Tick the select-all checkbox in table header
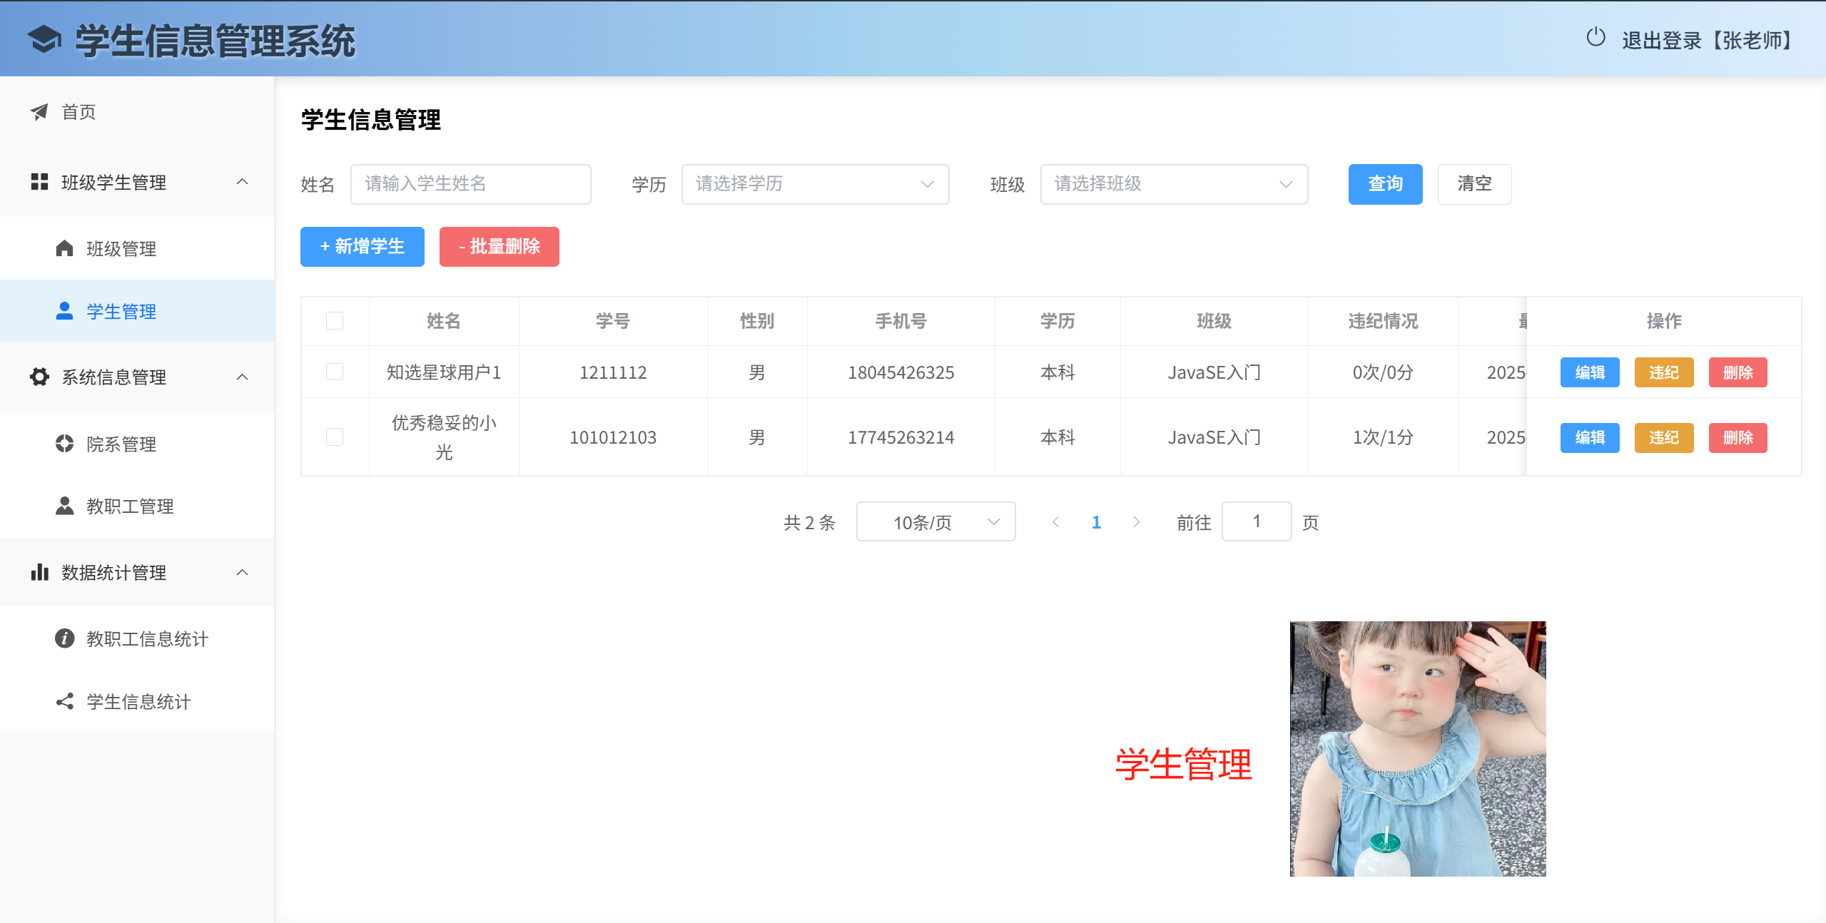Screen dimensions: 1826x923 click(335, 321)
